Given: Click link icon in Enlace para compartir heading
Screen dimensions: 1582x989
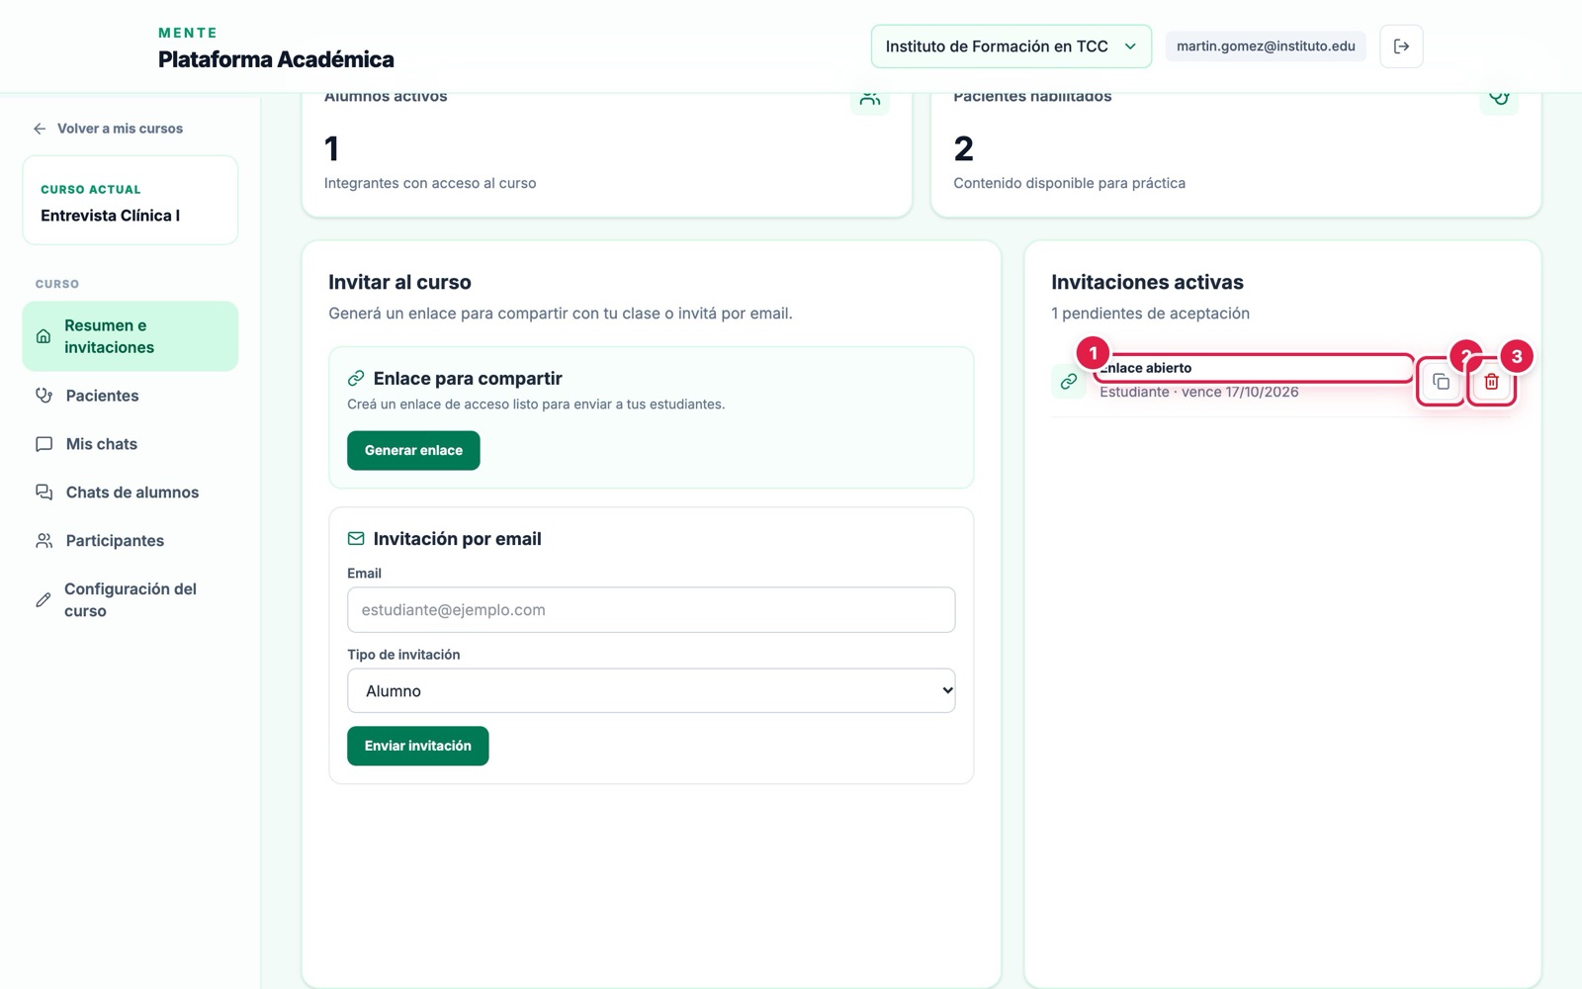Looking at the screenshot, I should (x=356, y=379).
